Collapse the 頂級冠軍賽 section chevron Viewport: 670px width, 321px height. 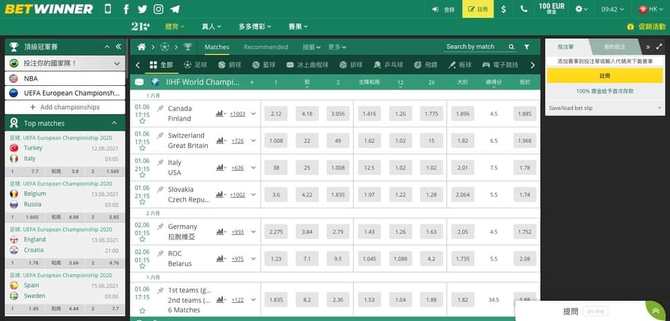pos(107,47)
